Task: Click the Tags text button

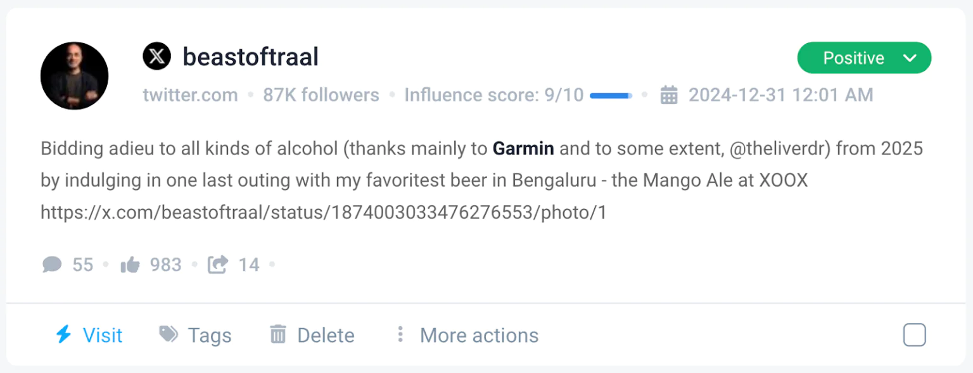Action: (x=210, y=335)
